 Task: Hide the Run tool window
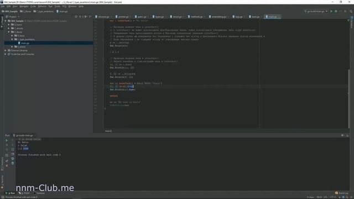click(x=347, y=135)
